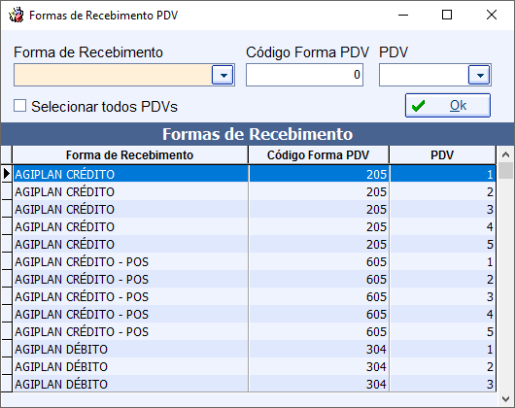Select AGIPLAN CRÉDITO - POS row with PDV 5
Screen dimensions: 515x408
coord(255,331)
